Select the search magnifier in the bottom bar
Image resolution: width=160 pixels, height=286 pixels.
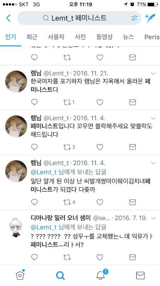click(x=60, y=275)
